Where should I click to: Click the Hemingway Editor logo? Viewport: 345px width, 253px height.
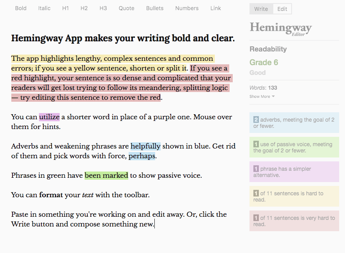pyautogui.click(x=280, y=28)
